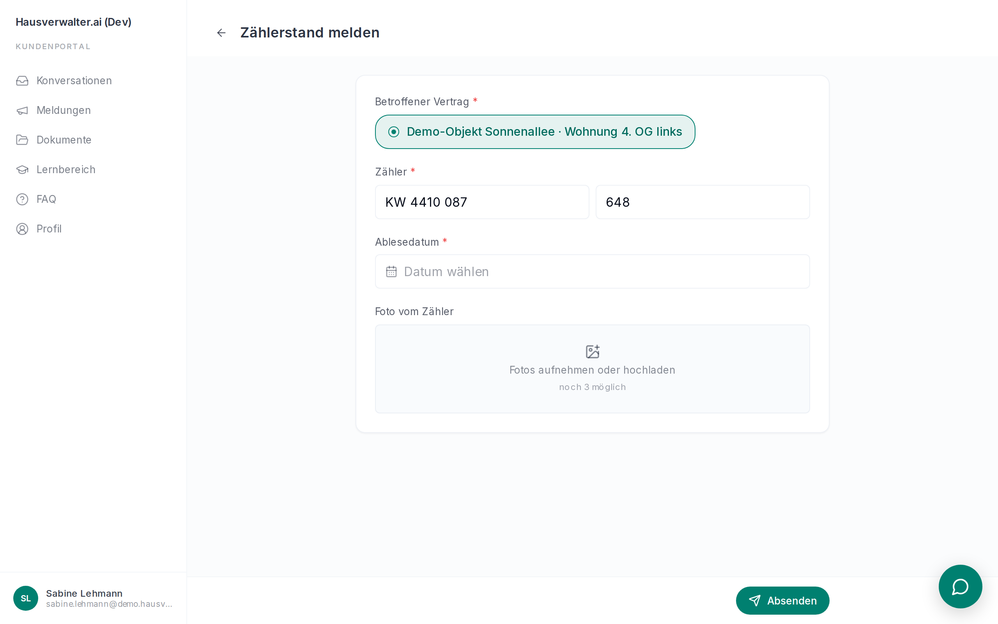
Task: Click Fotos aufnehmen oder hochladen area
Action: [x=592, y=369]
